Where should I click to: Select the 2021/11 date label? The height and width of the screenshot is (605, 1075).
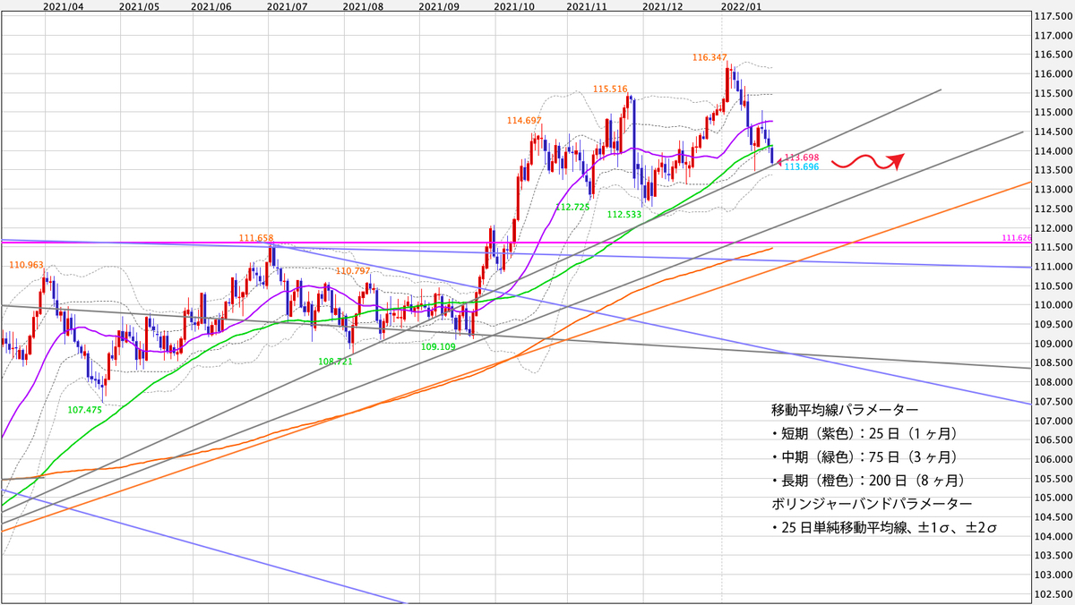pyautogui.click(x=589, y=6)
